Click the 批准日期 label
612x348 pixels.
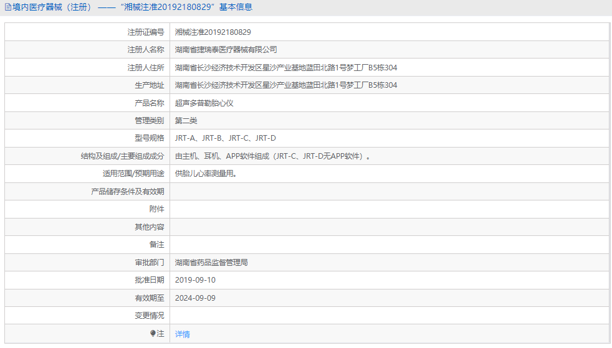[150, 280]
